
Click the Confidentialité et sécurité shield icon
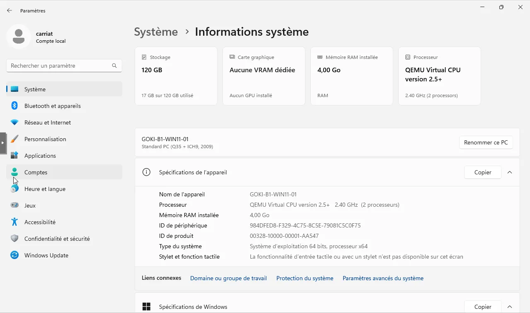click(x=15, y=239)
